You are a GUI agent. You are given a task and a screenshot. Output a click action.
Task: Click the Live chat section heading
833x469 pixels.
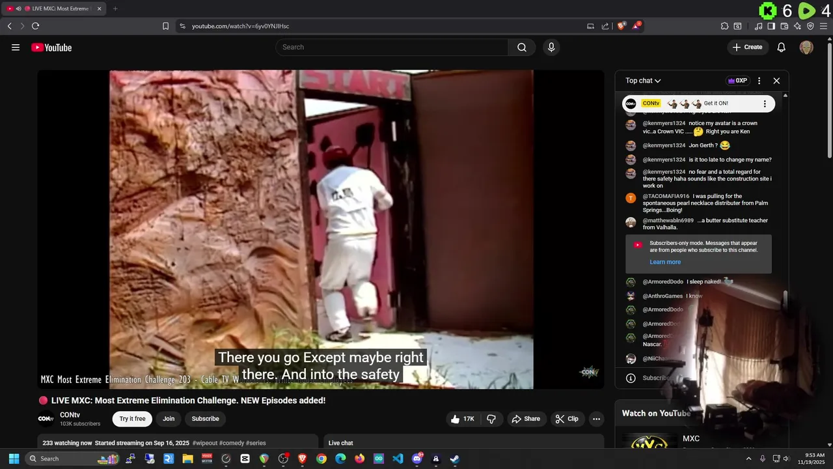coord(341,443)
